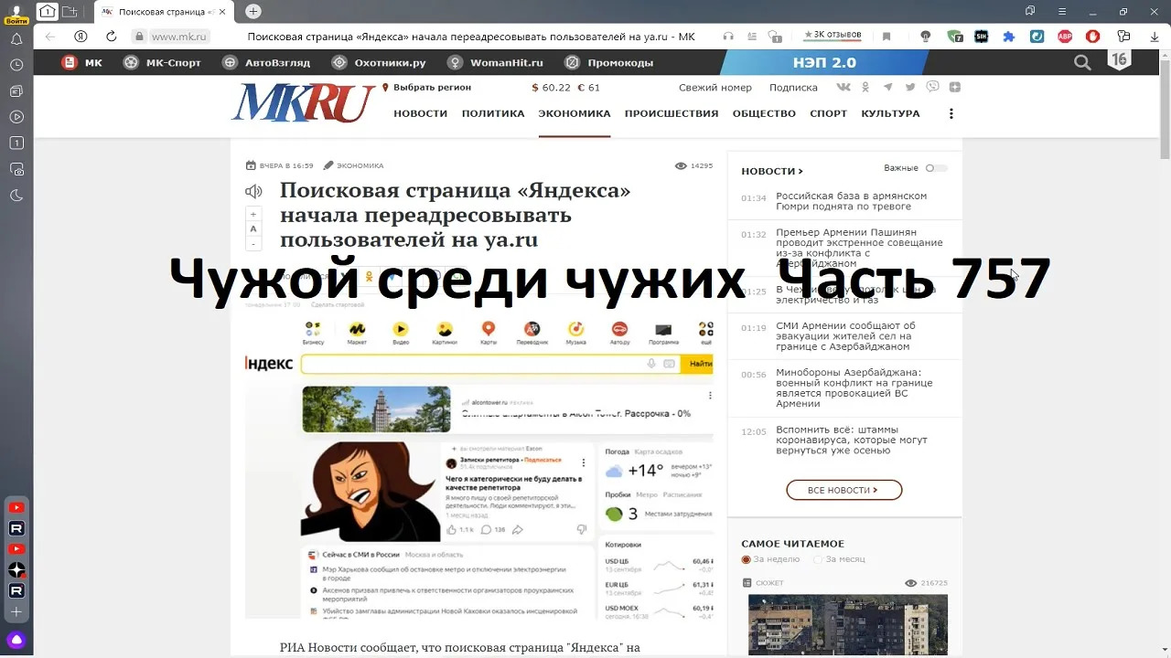Viewport: 1171px width, 658px height.
Task: Reload the current page
Action: 111,37
